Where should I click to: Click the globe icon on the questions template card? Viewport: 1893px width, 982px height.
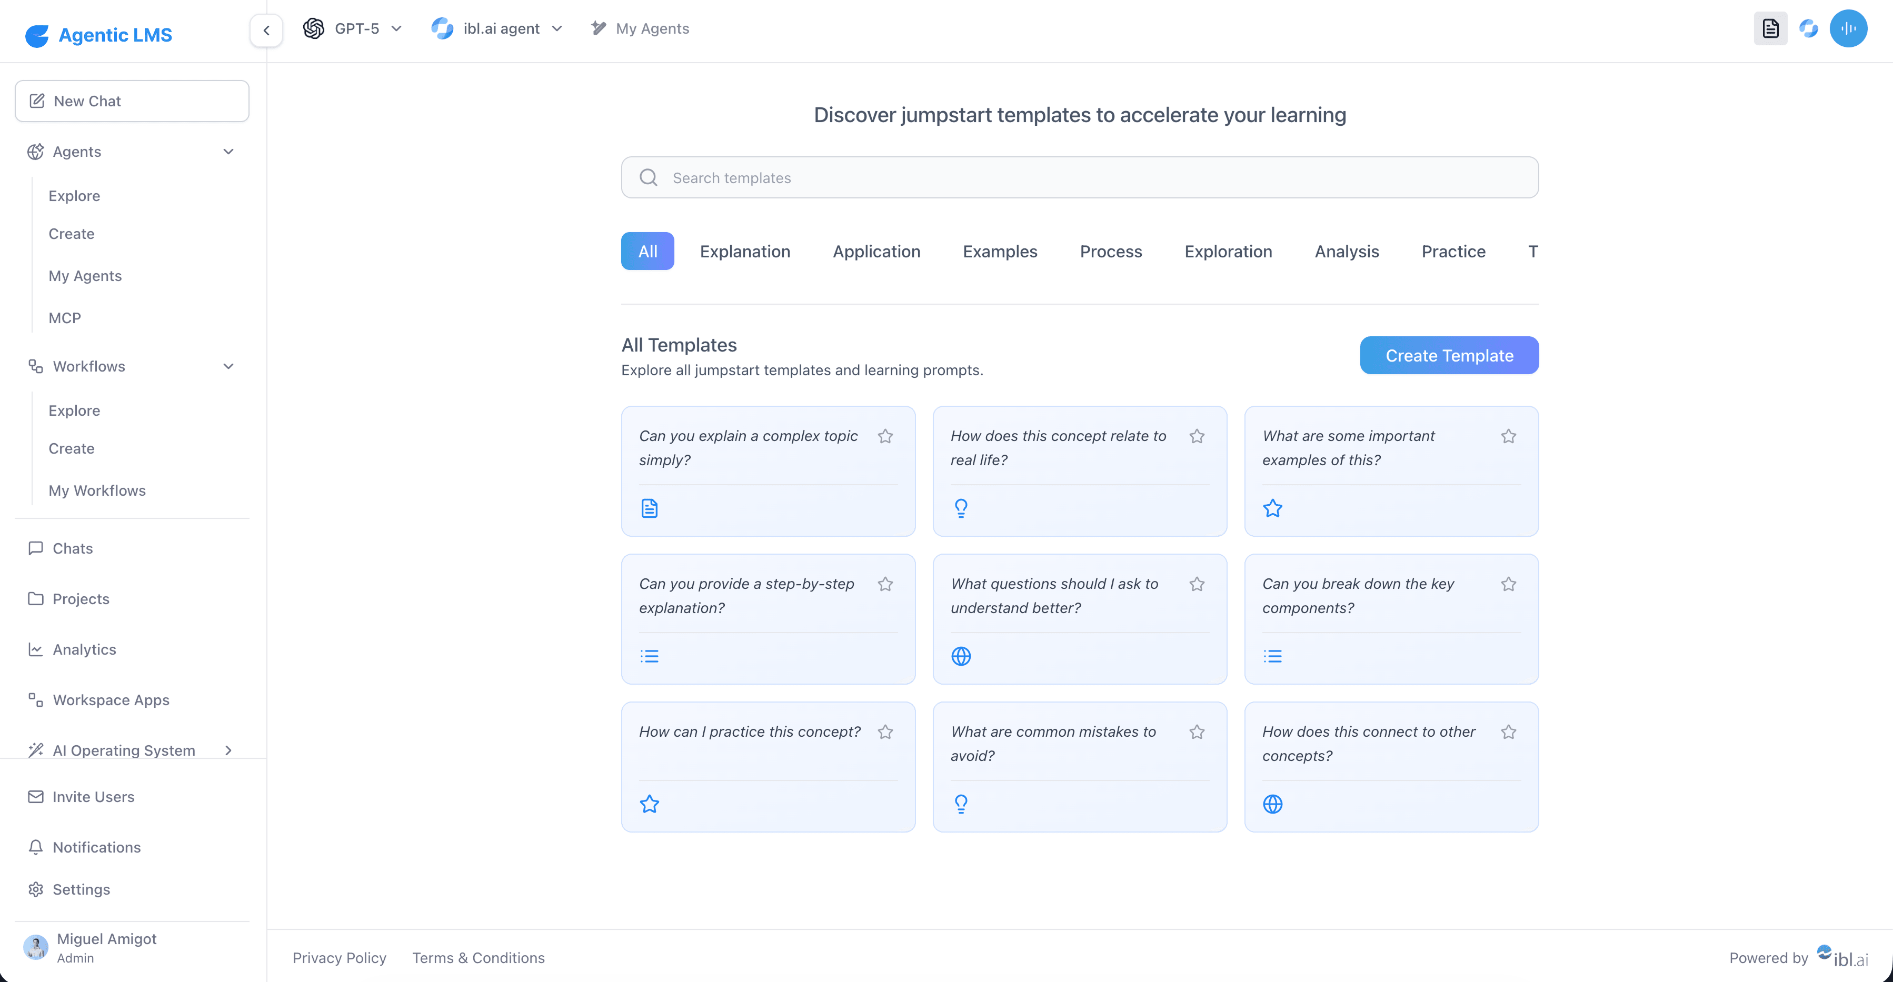click(x=961, y=656)
